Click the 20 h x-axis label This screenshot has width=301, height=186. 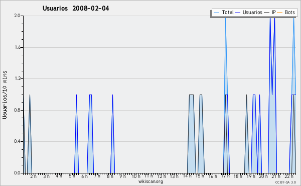(263, 176)
